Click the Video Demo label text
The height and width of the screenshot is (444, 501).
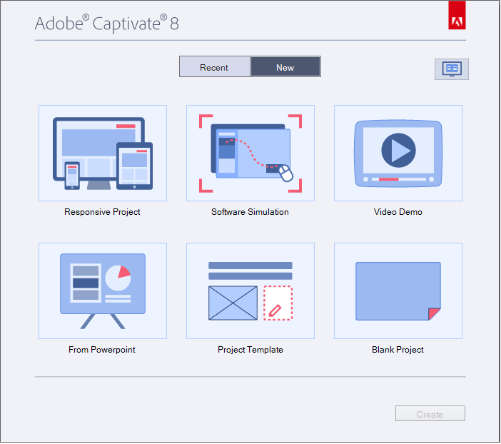click(398, 212)
